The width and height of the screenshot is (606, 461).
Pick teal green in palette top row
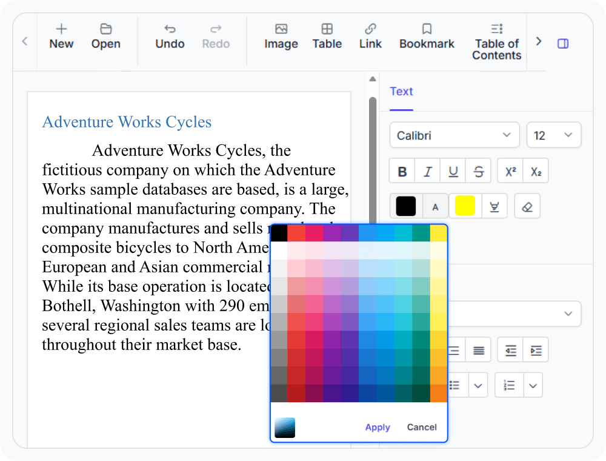point(421,233)
